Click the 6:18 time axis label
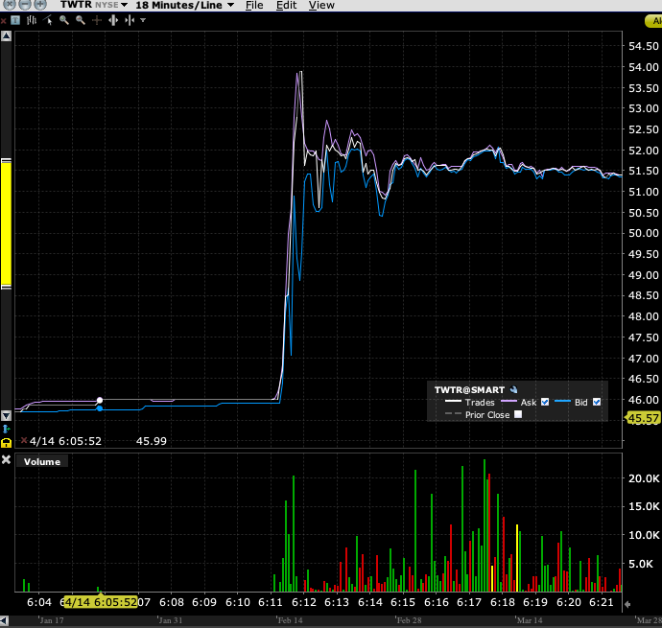 tap(503, 602)
